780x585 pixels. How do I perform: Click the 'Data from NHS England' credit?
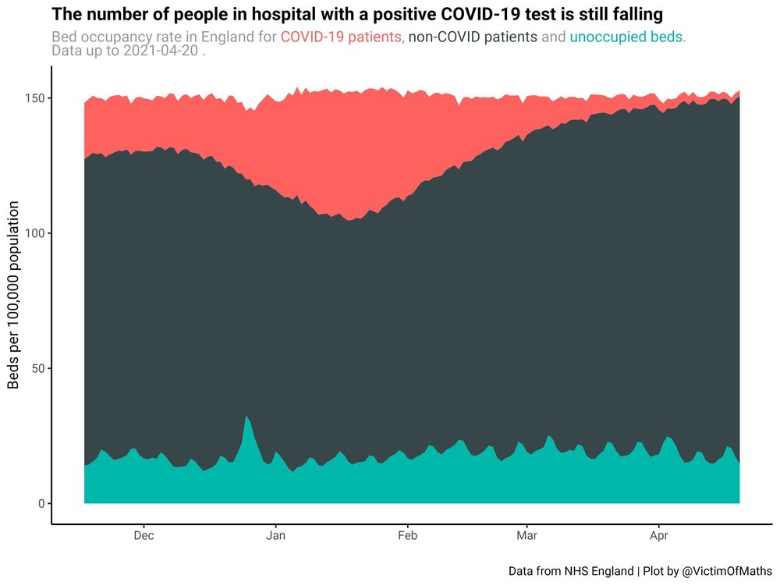click(571, 571)
